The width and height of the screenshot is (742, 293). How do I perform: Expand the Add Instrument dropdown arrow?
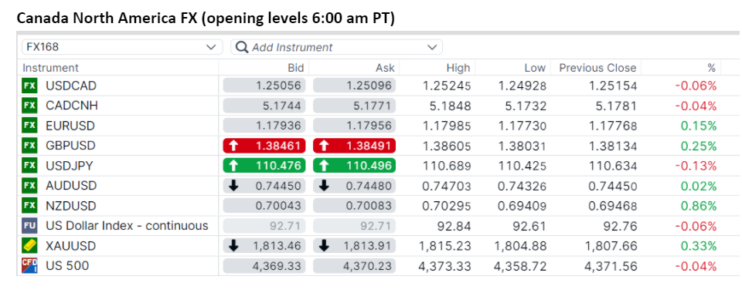(431, 47)
